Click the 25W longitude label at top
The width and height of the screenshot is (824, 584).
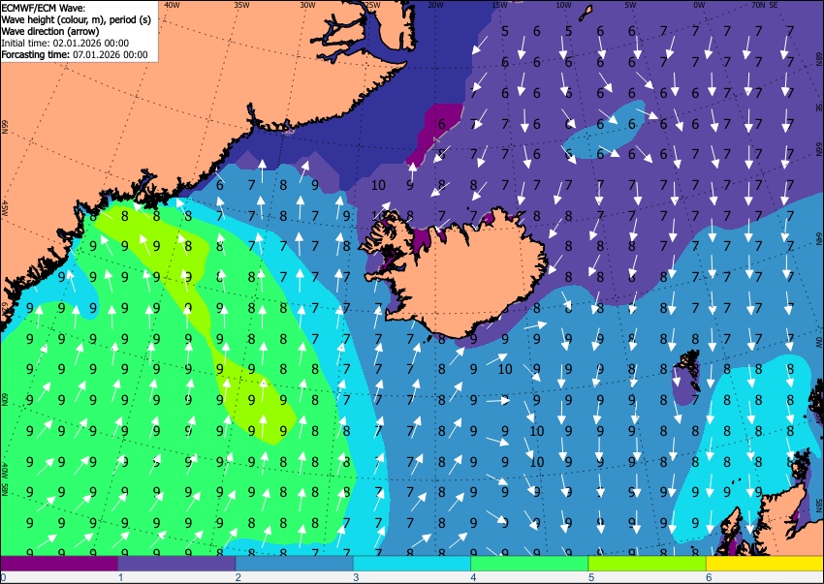point(372,5)
